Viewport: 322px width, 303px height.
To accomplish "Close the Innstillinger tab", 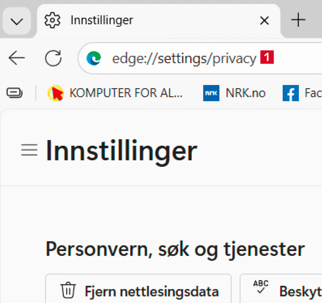I will coord(264,20).
